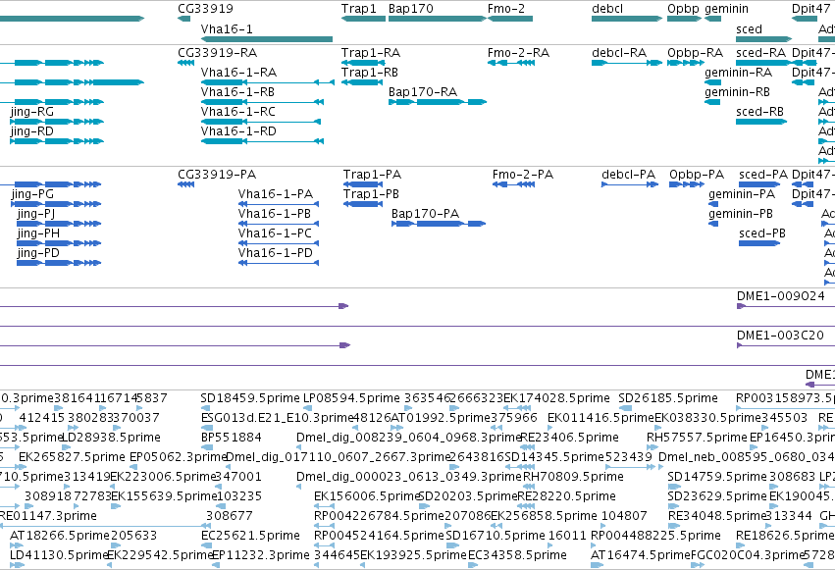835x570 pixels.
Task: Select the DME1-003C20 clone label
Action: [780, 336]
